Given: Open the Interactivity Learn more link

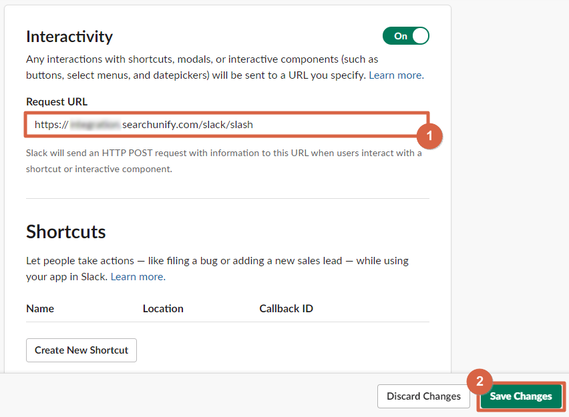Looking at the screenshot, I should click(395, 75).
